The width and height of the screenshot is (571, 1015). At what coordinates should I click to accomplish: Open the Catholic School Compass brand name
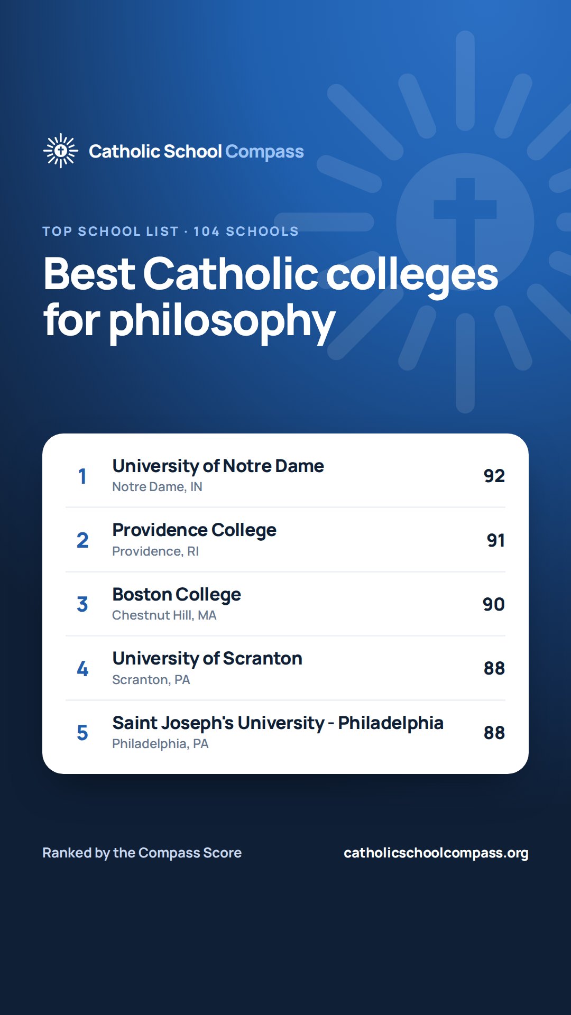click(x=196, y=151)
